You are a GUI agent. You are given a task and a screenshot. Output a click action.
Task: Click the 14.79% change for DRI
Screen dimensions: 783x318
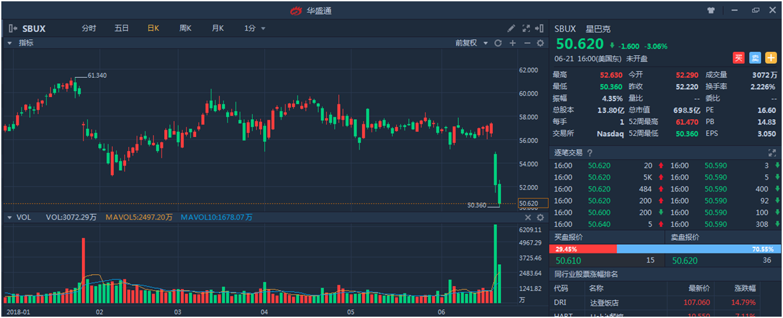click(x=744, y=302)
